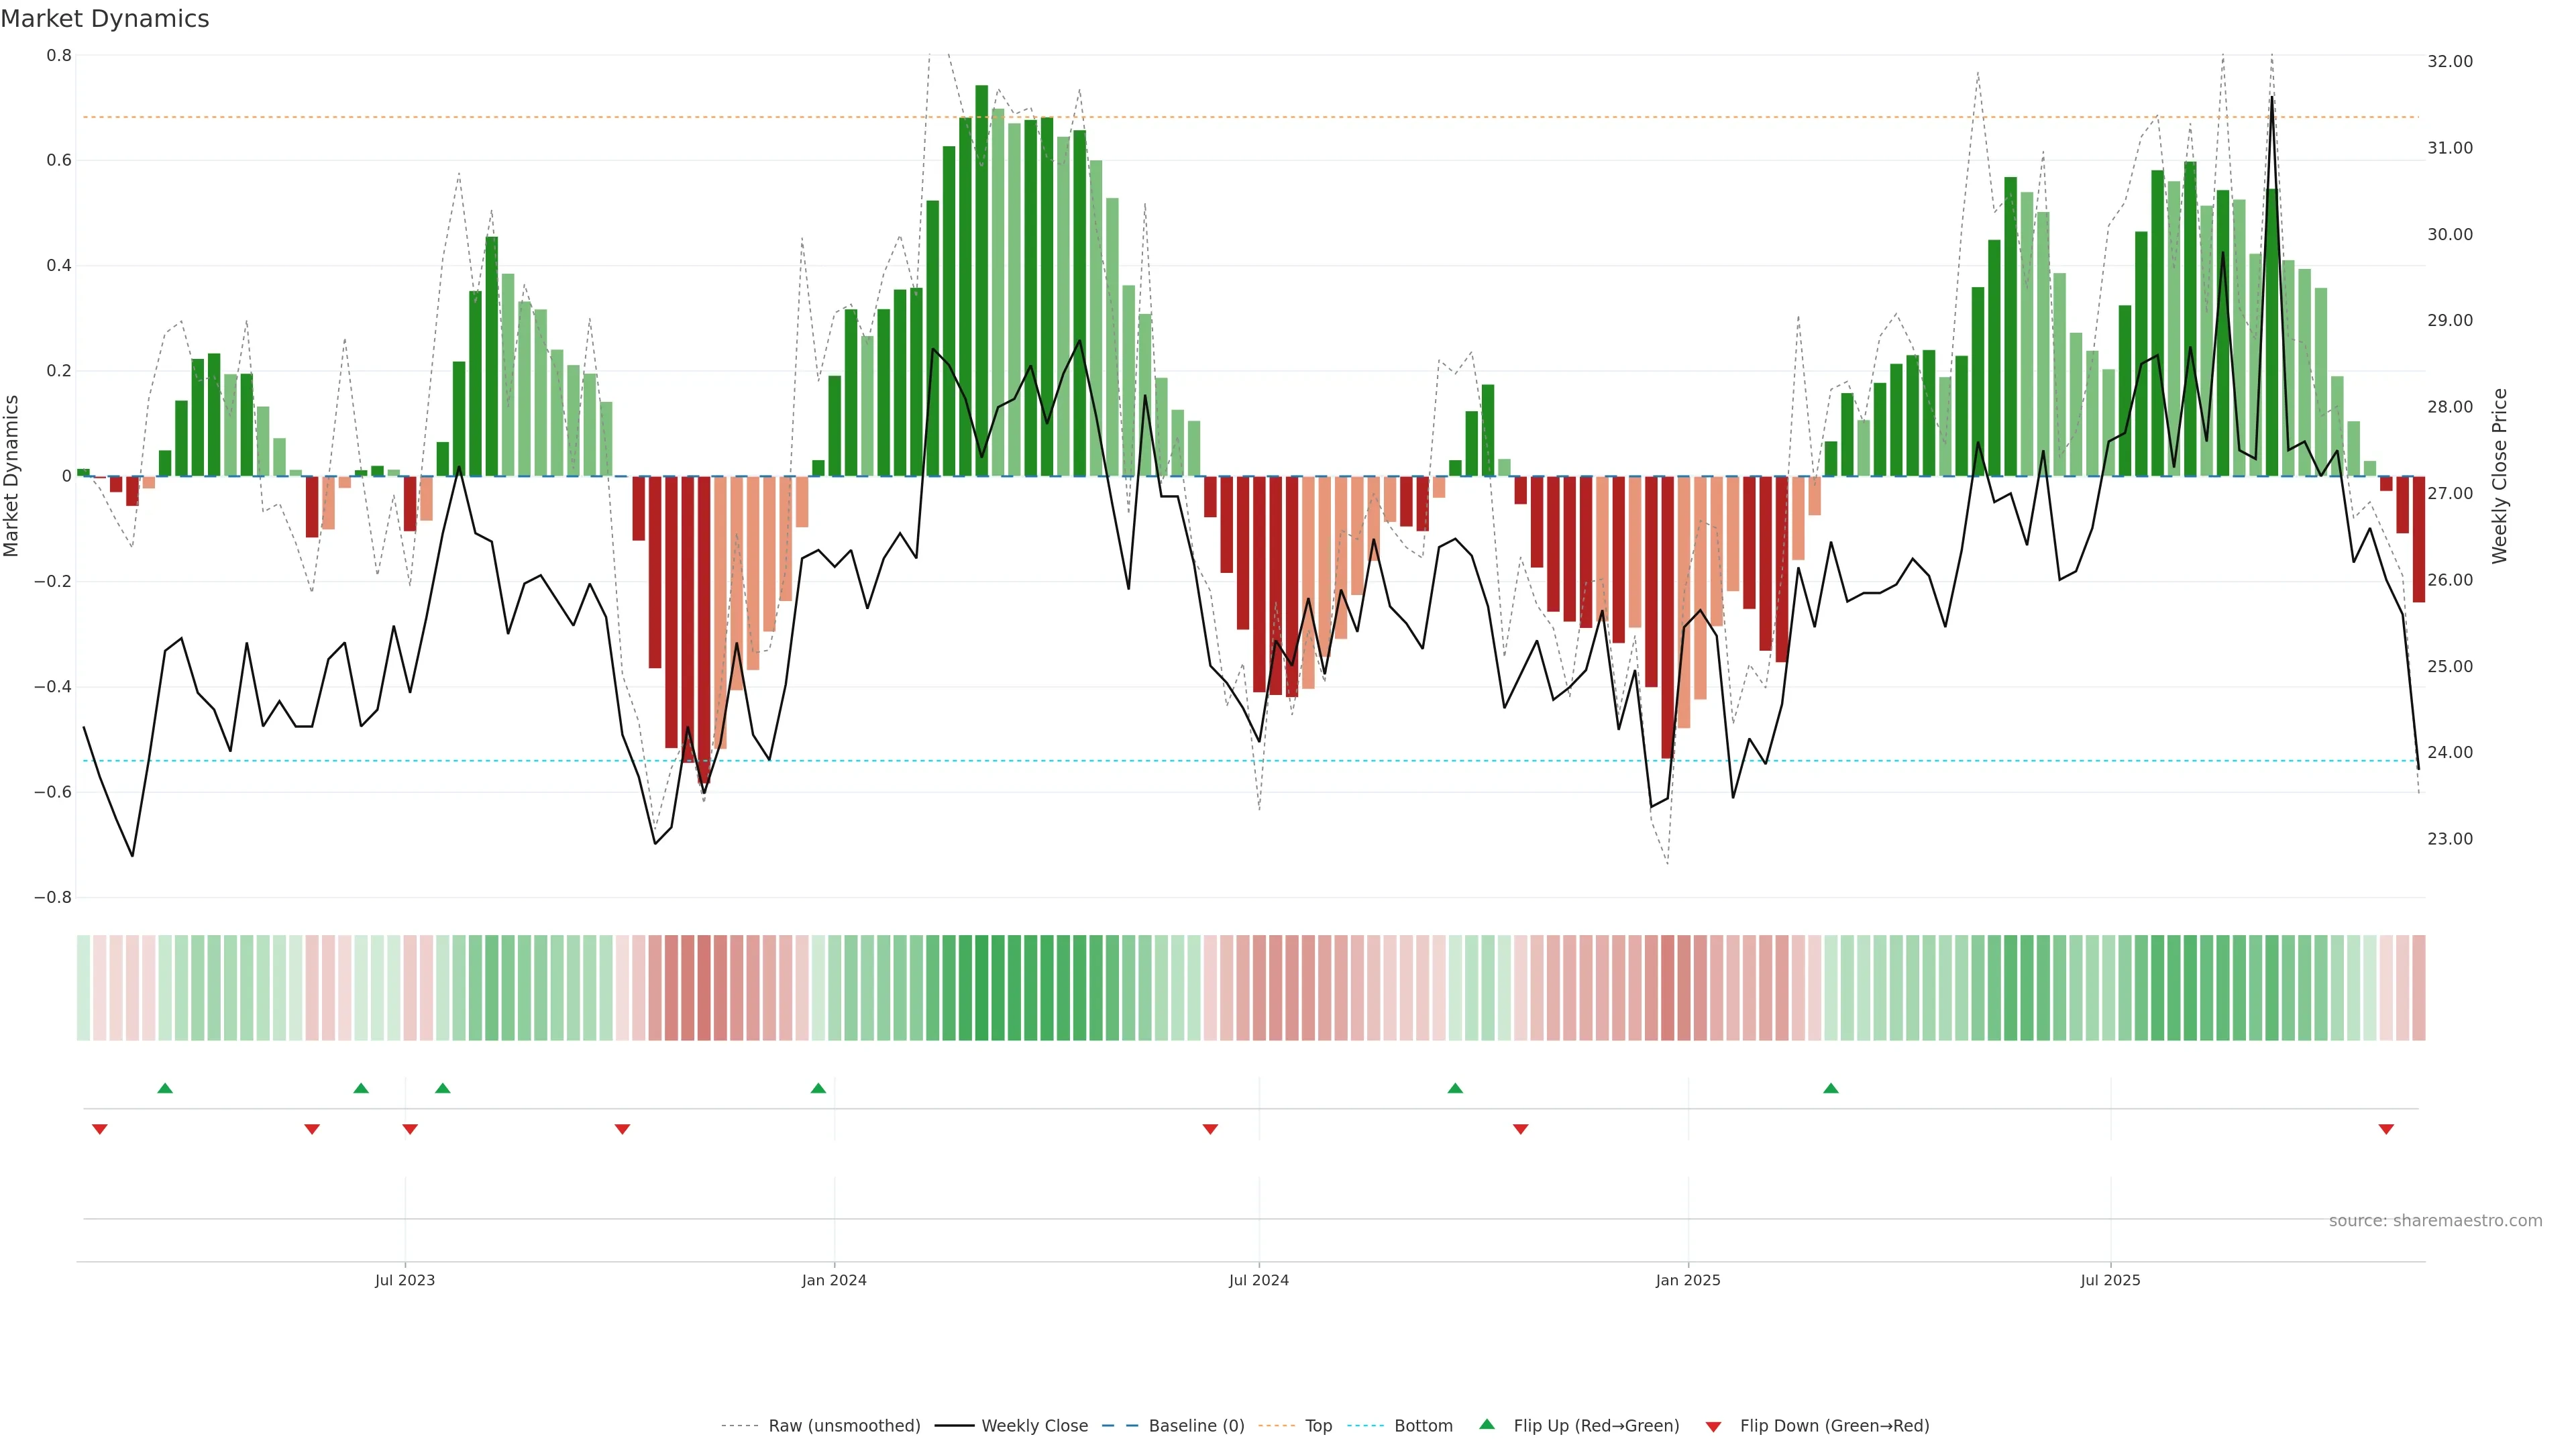Image resolution: width=2576 pixels, height=1449 pixels.
Task: Click the rightmost red flip-down triangle marker
Action: click(2386, 1129)
